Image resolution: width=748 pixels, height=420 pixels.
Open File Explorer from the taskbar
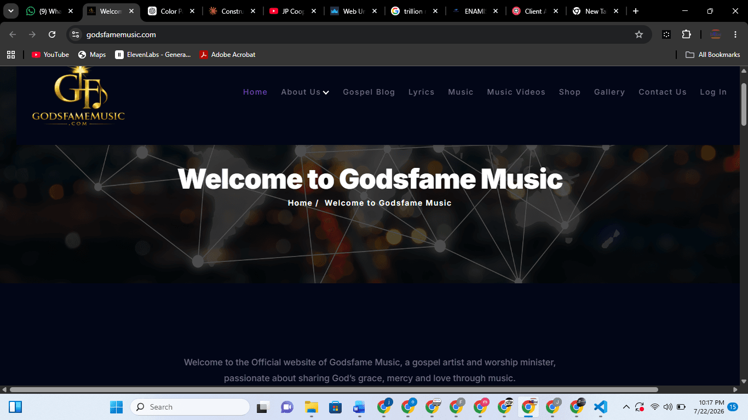click(x=312, y=407)
